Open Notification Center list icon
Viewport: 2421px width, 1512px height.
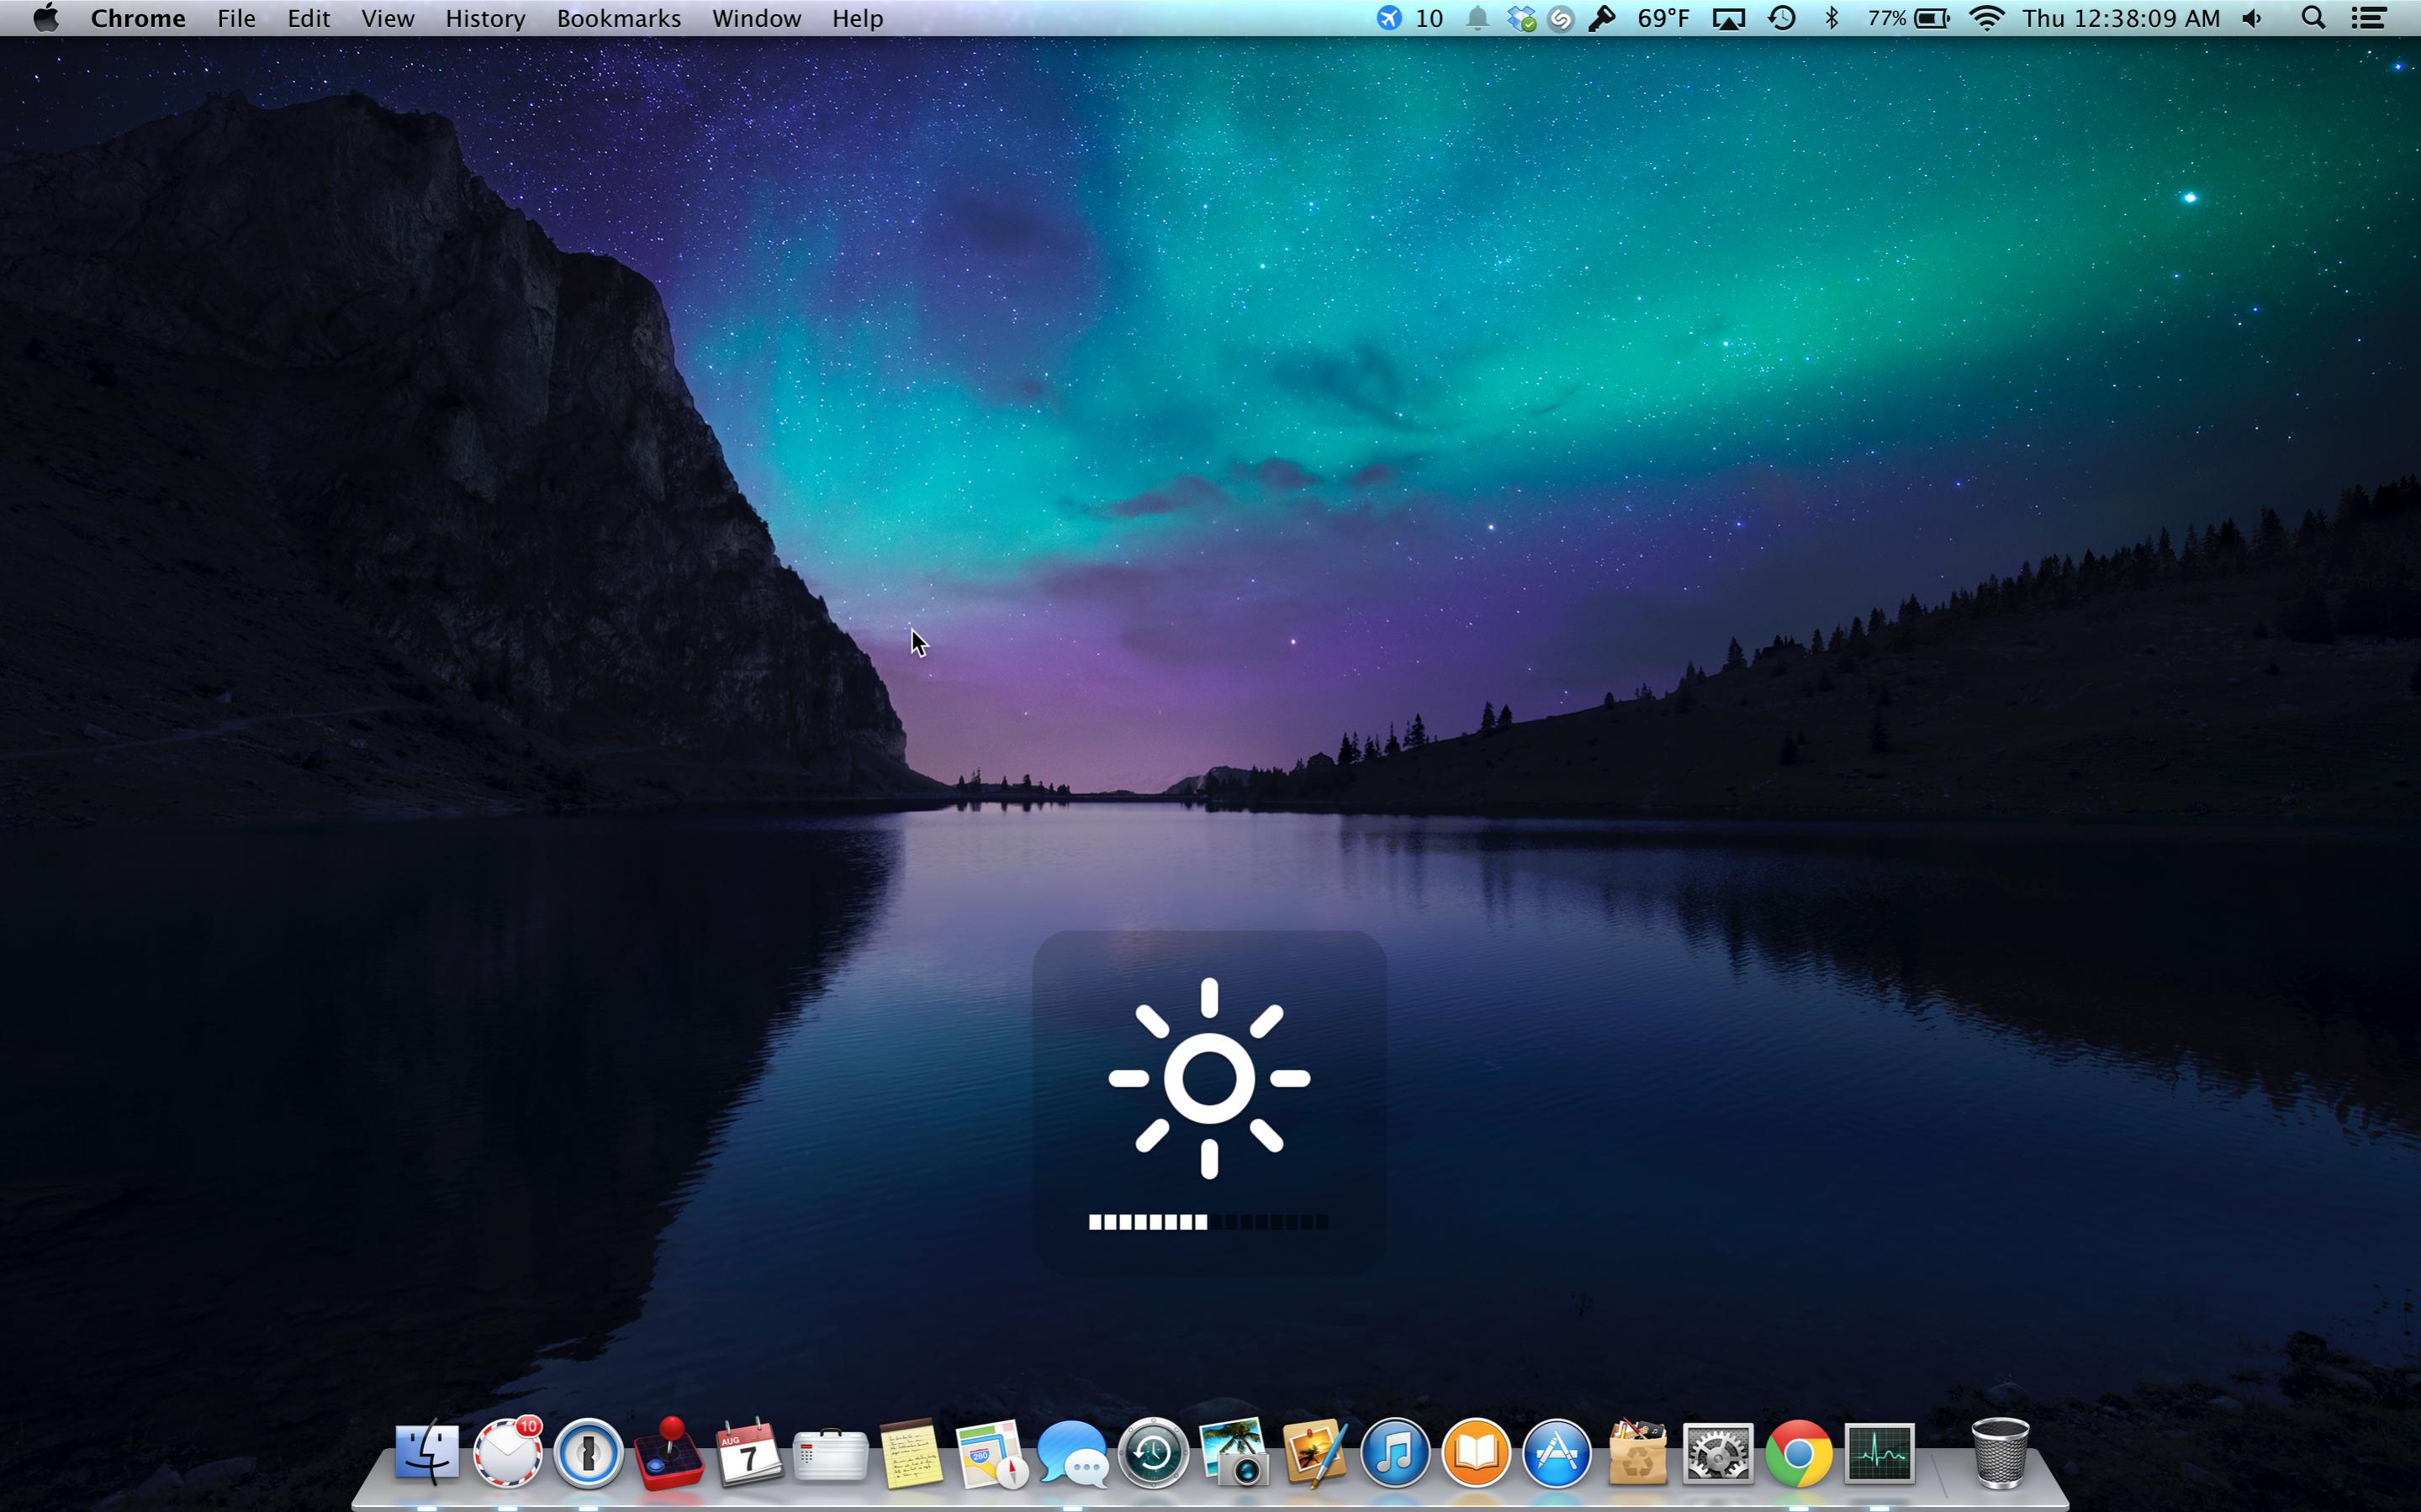tap(2368, 18)
